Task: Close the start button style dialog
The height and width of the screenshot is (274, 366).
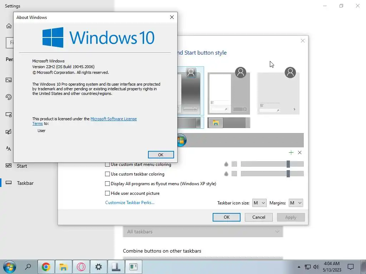Action: tap(303, 41)
